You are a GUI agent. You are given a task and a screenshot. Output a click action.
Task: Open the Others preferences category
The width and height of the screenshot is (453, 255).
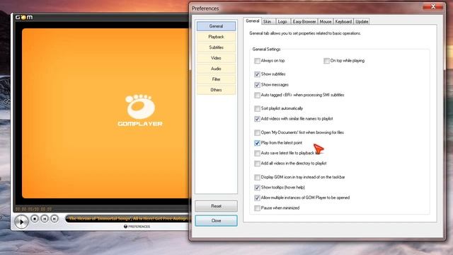[x=216, y=90]
